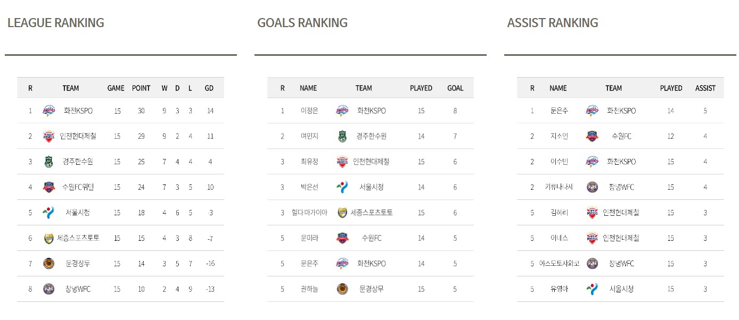This screenshot has width=739, height=320.
Task: Select player 힐다 마가이아 in goals ranking
Action: coord(309,213)
